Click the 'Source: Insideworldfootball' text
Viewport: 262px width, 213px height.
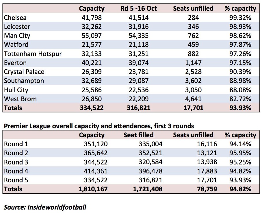45,207
